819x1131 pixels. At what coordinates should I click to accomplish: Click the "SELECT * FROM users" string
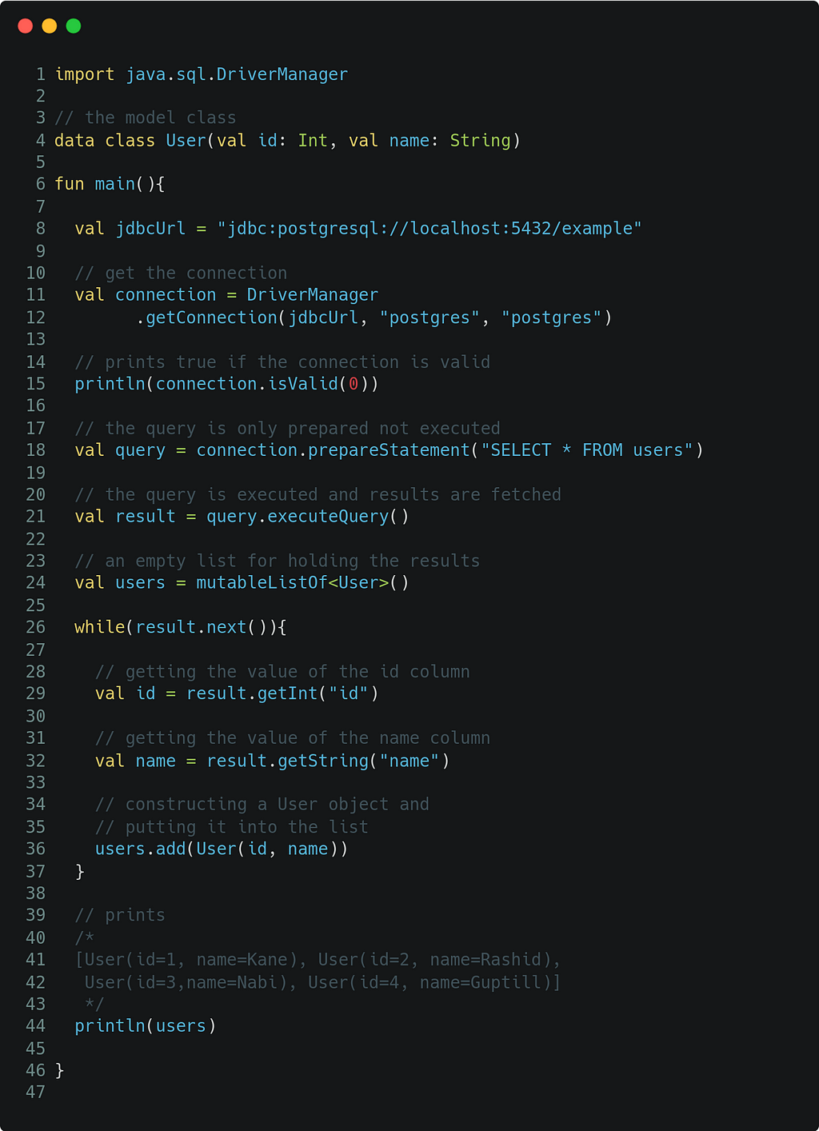pyautogui.click(x=586, y=450)
